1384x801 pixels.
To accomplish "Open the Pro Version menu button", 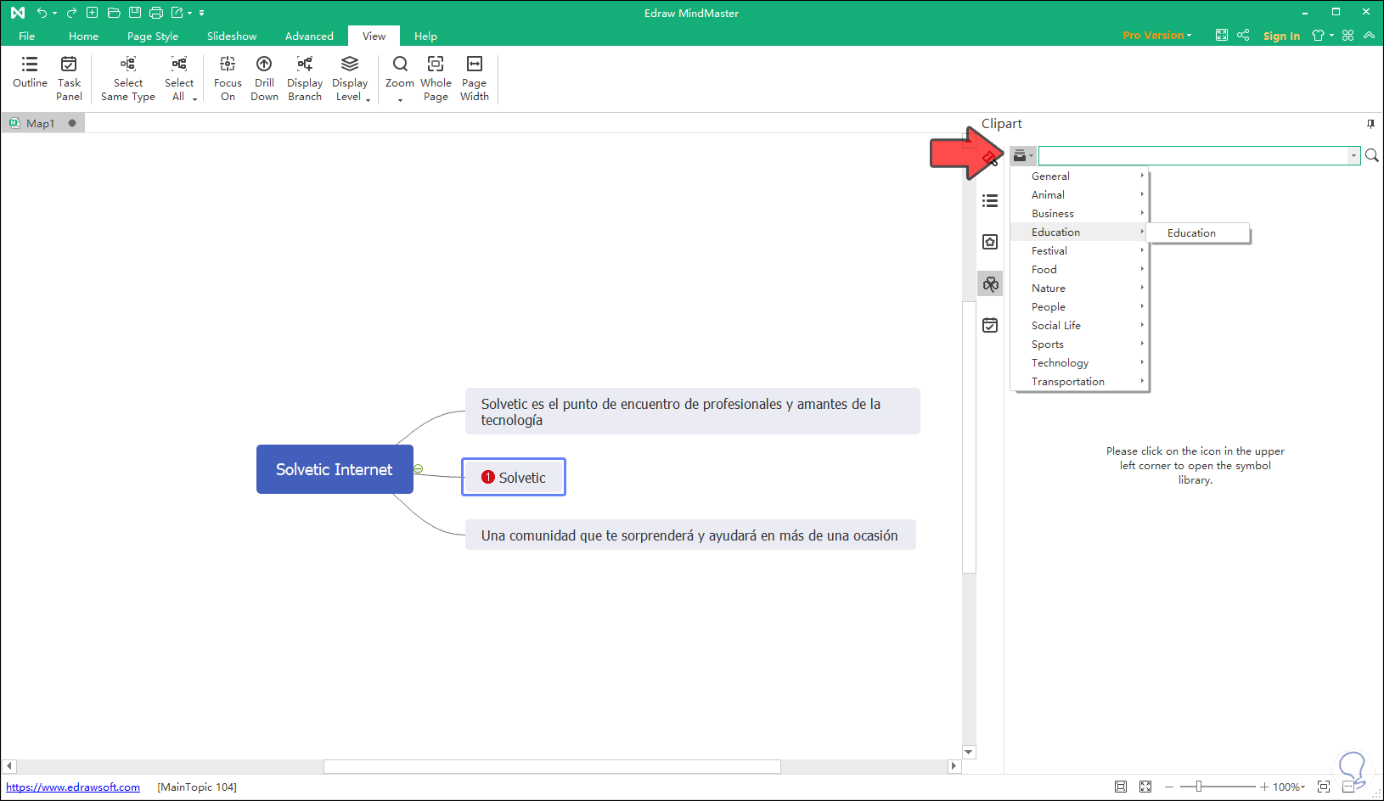I will [1156, 36].
